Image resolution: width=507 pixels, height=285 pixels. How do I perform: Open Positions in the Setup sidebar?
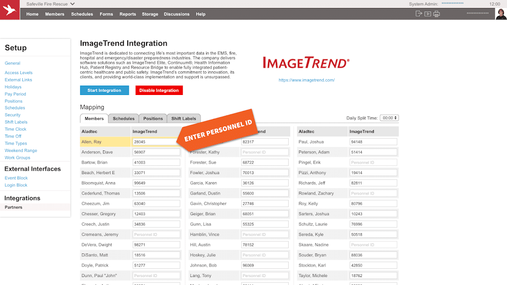point(13,101)
